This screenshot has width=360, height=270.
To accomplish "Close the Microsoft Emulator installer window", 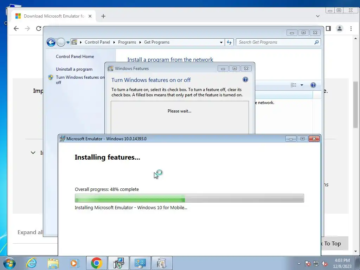I will [x=314, y=139].
